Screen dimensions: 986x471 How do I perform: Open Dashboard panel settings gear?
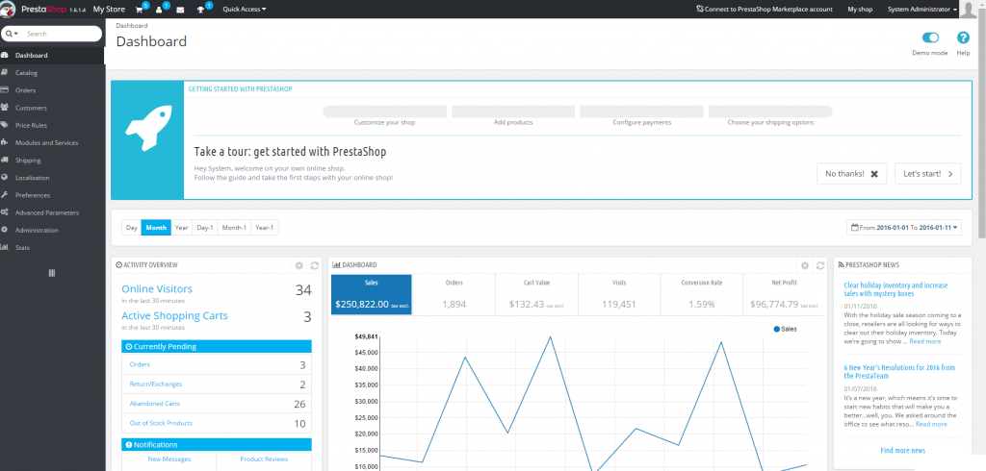pos(805,265)
